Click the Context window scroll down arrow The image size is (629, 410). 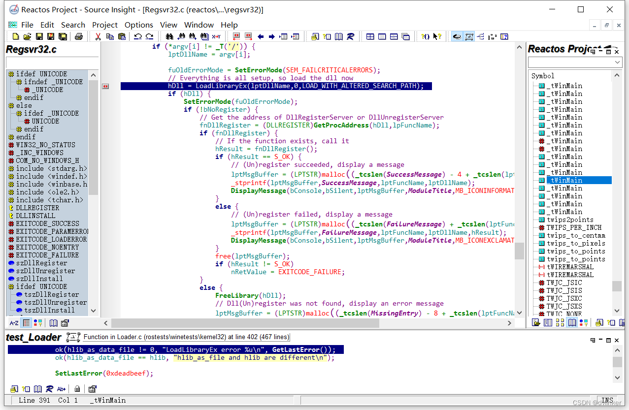[618, 378]
